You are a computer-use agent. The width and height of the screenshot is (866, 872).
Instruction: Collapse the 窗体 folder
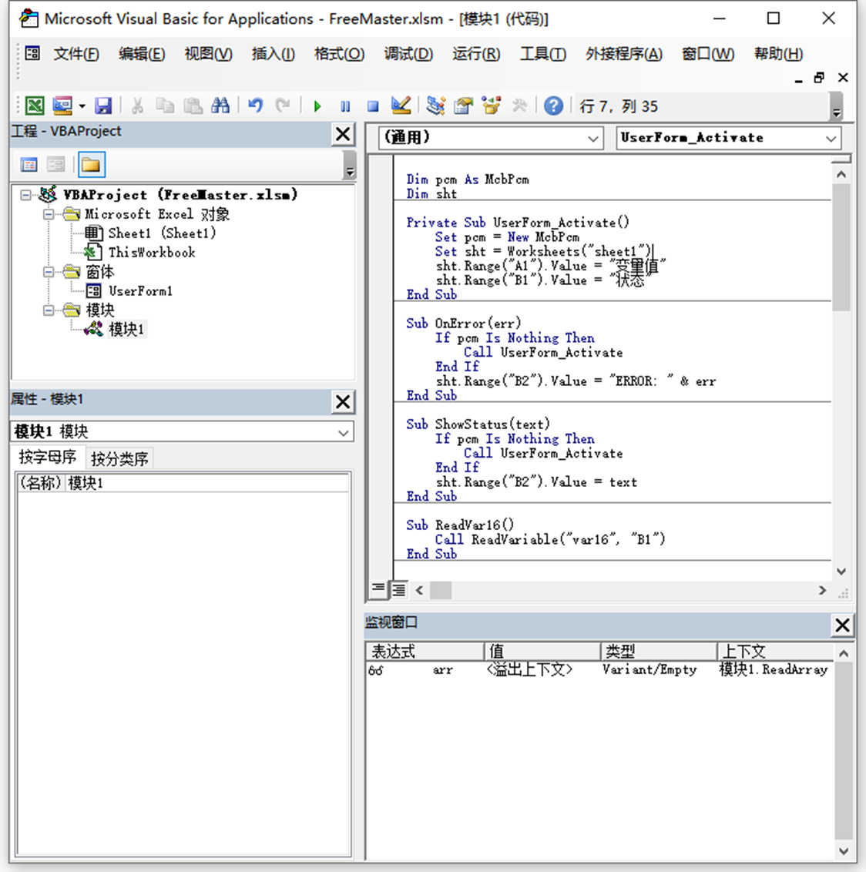click(49, 272)
